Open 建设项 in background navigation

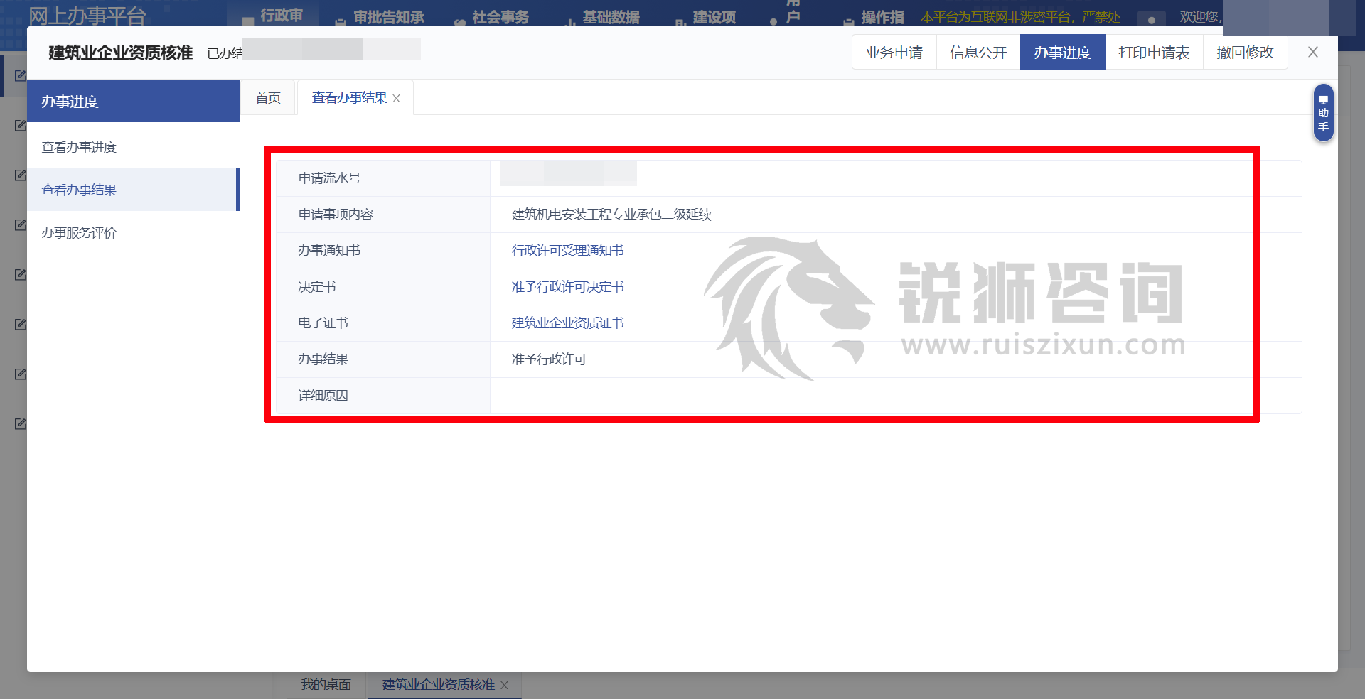tap(714, 17)
